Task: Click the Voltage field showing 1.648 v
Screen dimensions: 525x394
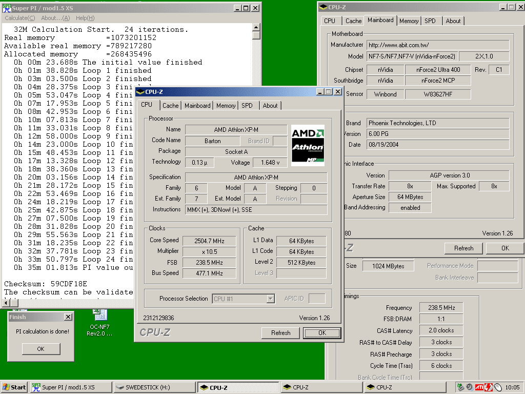Action: point(270,163)
